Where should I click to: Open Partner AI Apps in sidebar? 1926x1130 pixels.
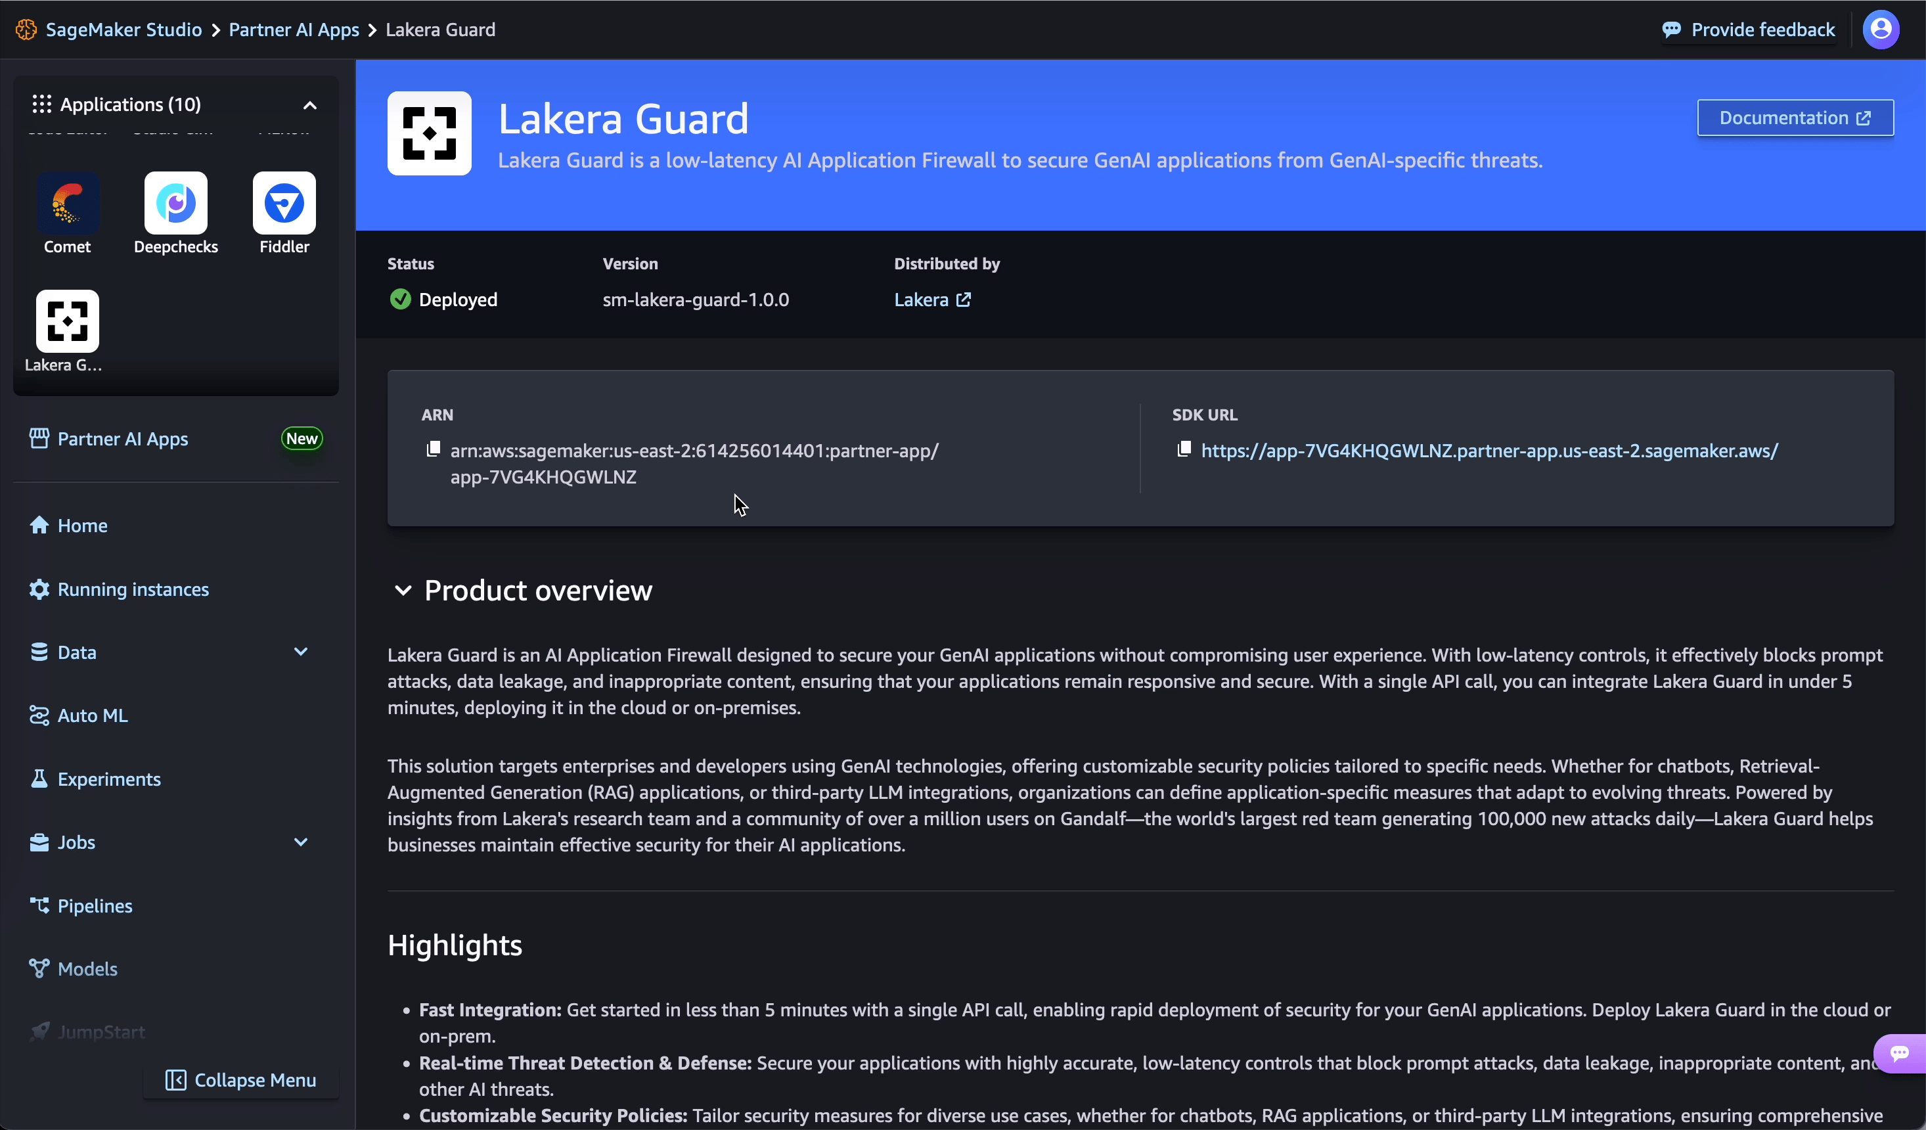pos(122,439)
